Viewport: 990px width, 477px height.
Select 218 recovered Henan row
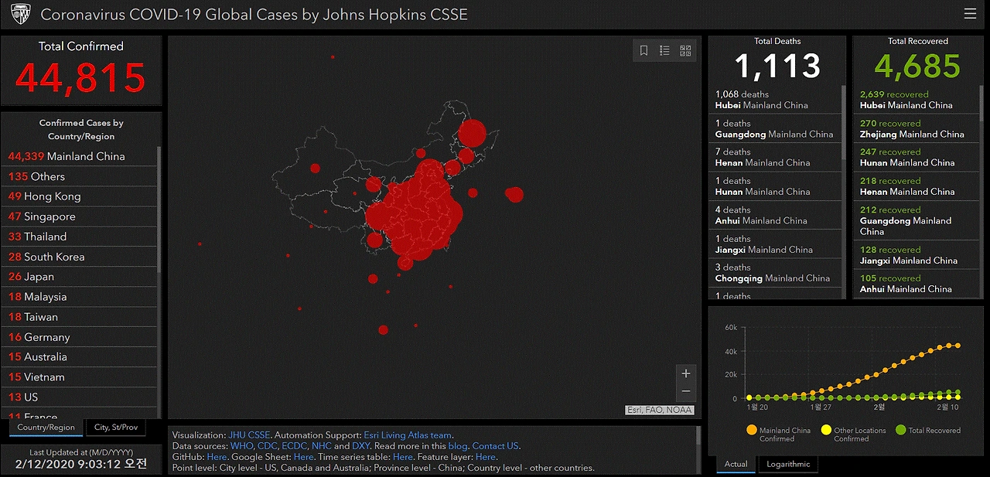[917, 186]
